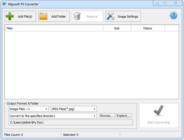Click the output path field C:\Users\Admin\My Doc\

click(71, 122)
